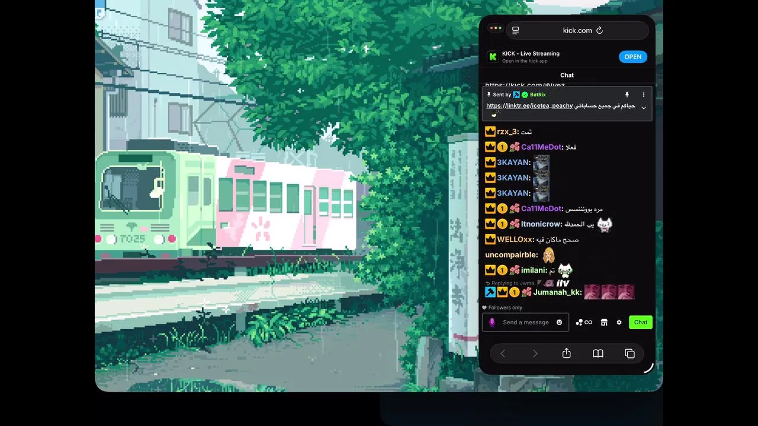This screenshot has height=426, width=758.
Task: Click the purple microphone icon in message box
Action: (x=492, y=322)
